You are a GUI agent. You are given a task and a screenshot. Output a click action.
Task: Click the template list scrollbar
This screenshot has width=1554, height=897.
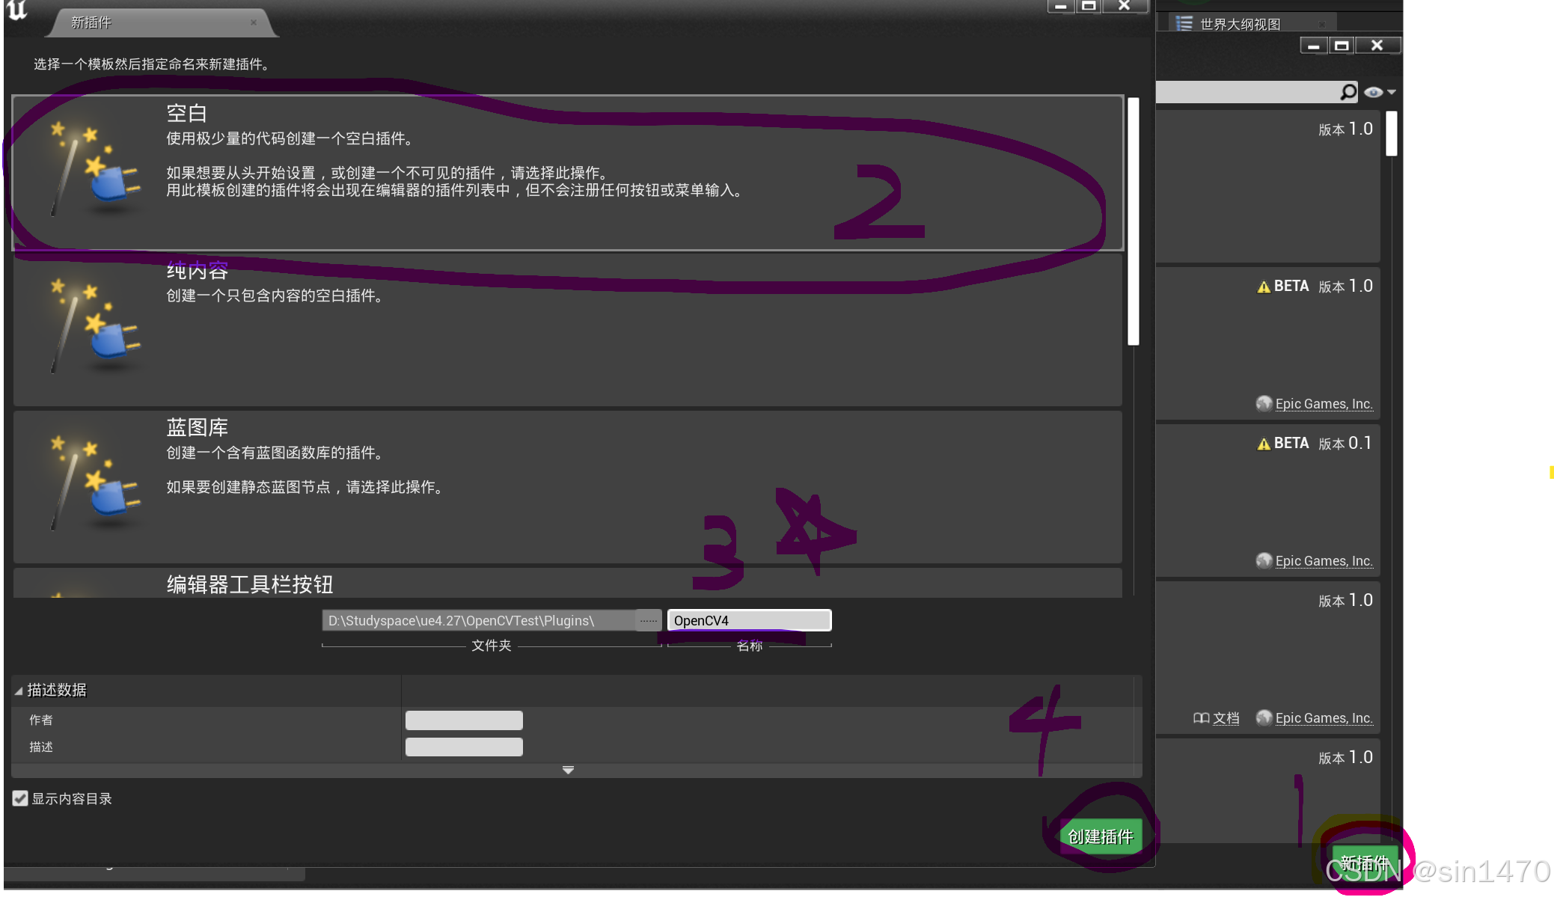click(1133, 221)
